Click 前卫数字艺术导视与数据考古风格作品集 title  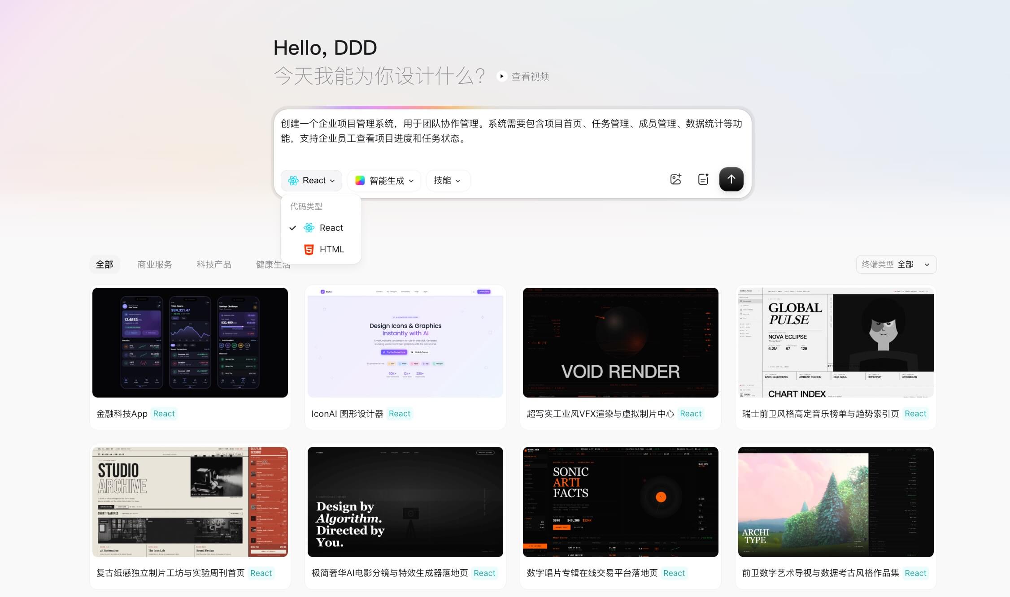click(821, 573)
